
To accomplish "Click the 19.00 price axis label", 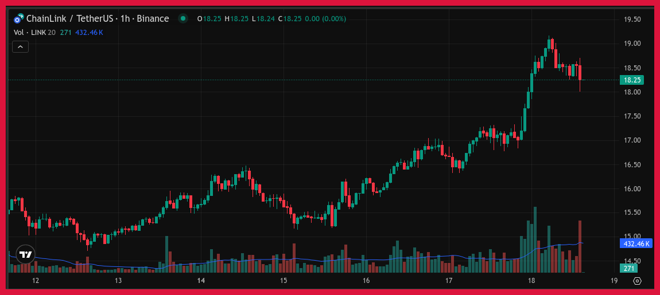I will pos(632,44).
